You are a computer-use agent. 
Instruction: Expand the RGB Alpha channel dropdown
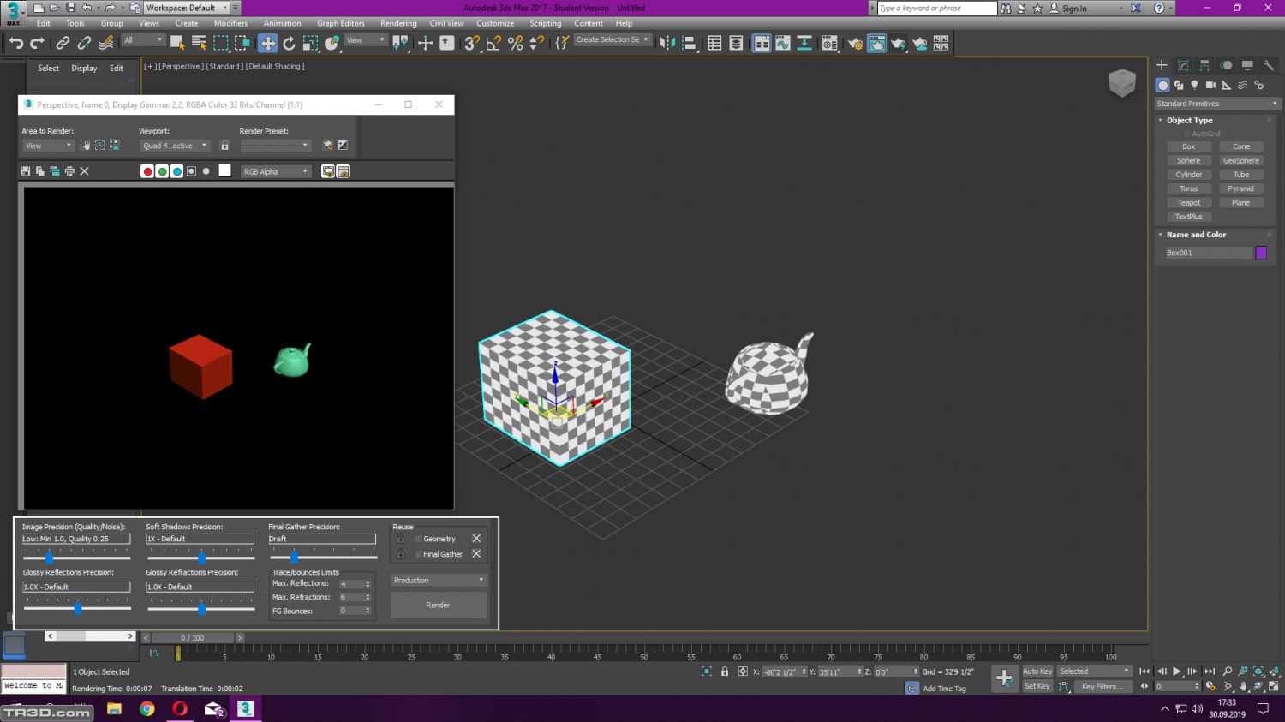pyautogui.click(x=276, y=171)
